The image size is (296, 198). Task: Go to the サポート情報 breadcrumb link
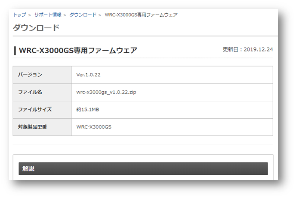point(48,15)
